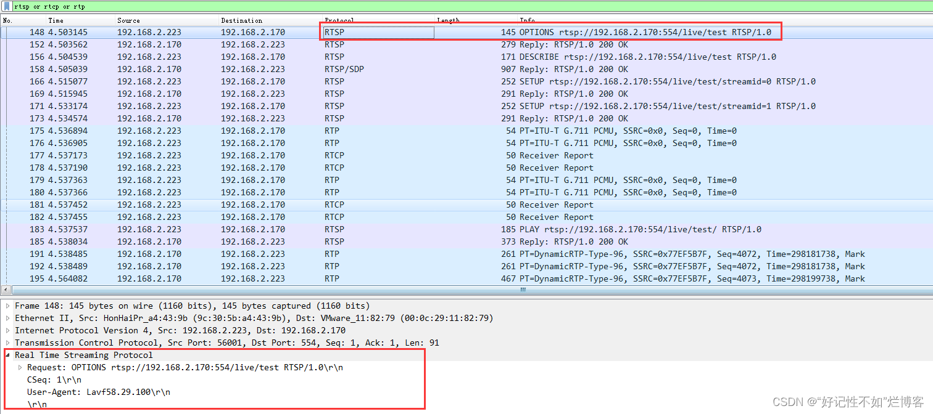Select packet 171 SETUP streamid=1 row
The image size is (933, 414).
point(466,106)
